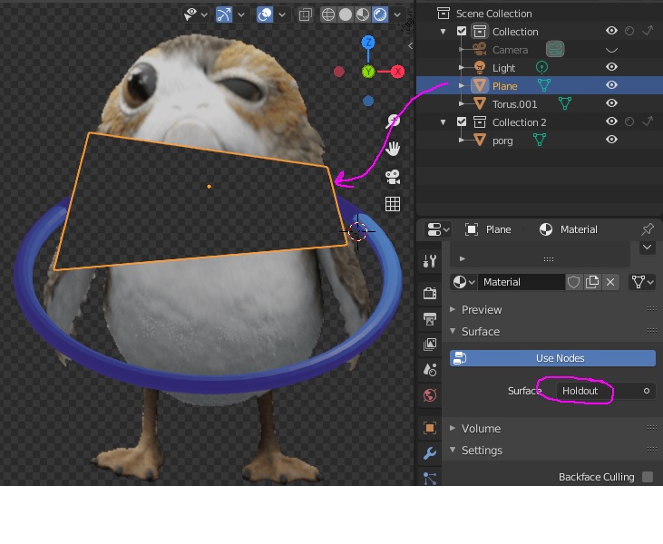Image resolution: width=663 pixels, height=544 pixels.
Task: Hide the Plane object via eye icon
Action: pyautogui.click(x=611, y=85)
